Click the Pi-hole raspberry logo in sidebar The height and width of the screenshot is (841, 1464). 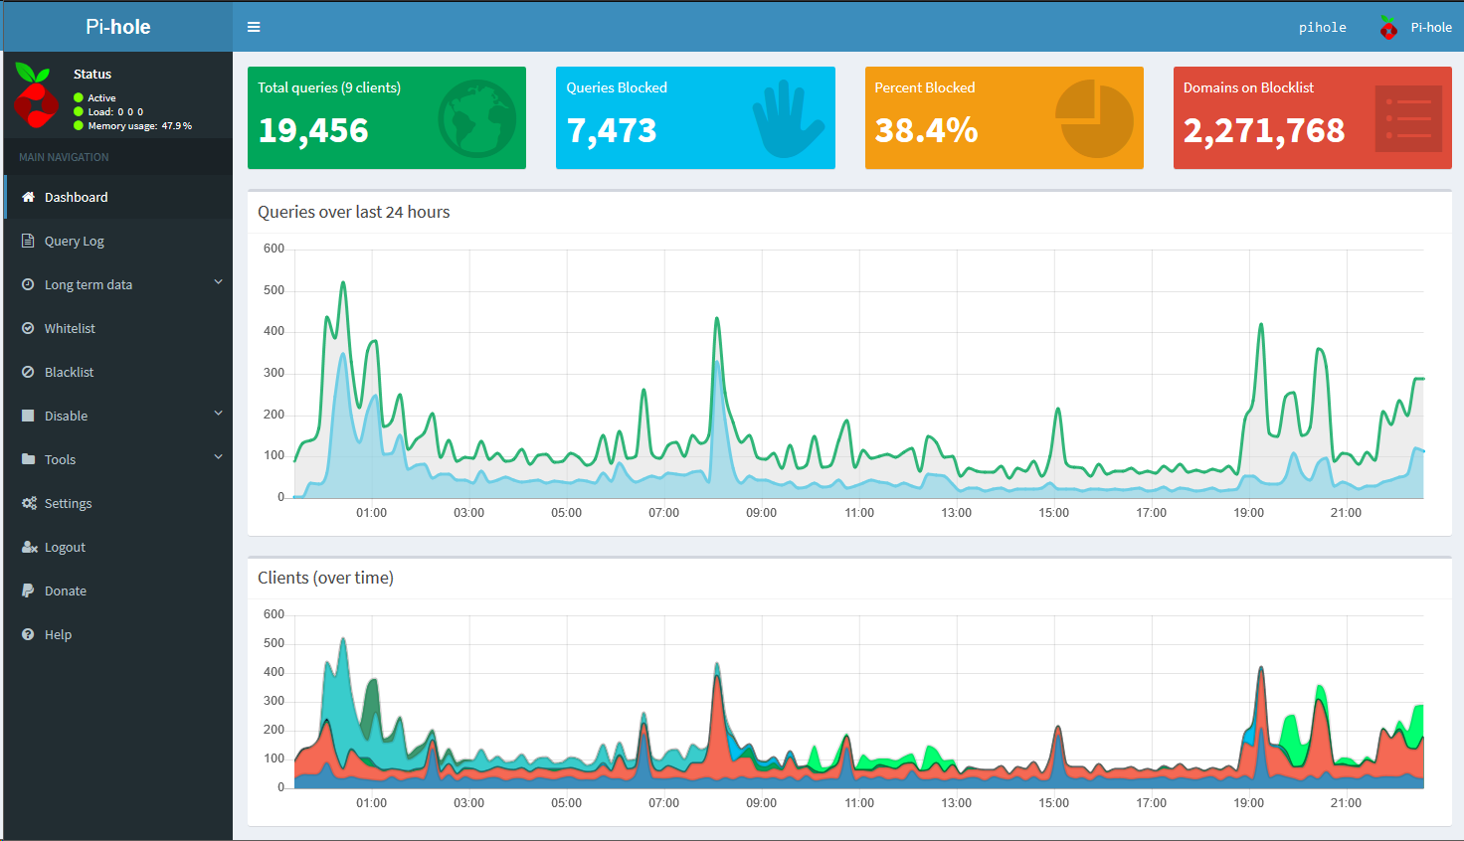coord(36,96)
